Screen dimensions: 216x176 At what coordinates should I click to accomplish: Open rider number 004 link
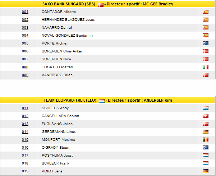point(25,36)
